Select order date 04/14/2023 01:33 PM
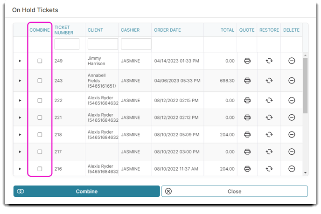This screenshot has height=214, width=321. (x=177, y=61)
